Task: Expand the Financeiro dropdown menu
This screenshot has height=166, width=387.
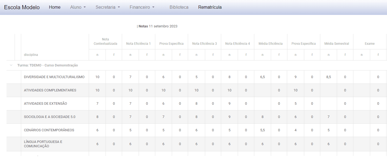Action: tap(142, 7)
